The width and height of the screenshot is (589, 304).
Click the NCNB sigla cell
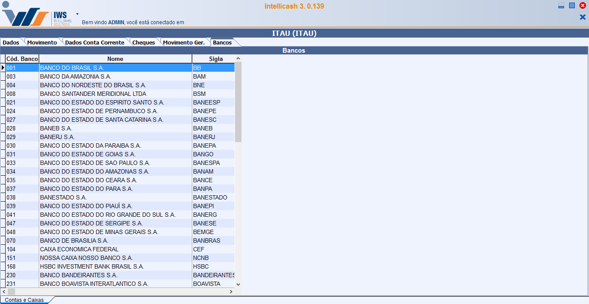(x=213, y=258)
